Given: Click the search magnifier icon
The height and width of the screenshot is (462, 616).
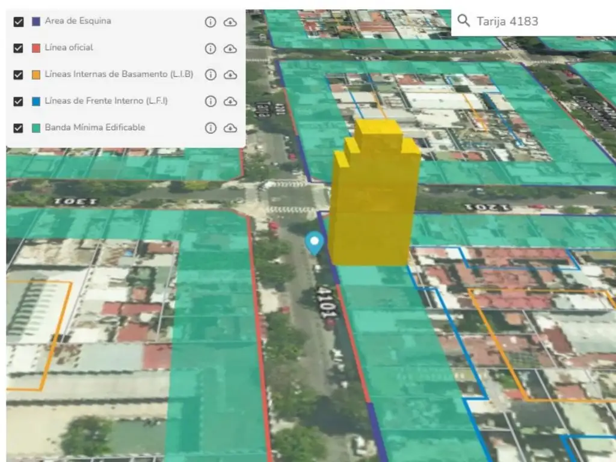Looking at the screenshot, I should (x=463, y=21).
